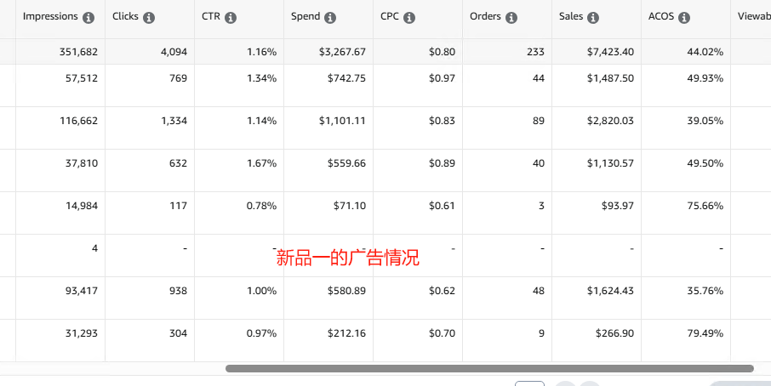Click the Orders info icon

click(x=511, y=18)
